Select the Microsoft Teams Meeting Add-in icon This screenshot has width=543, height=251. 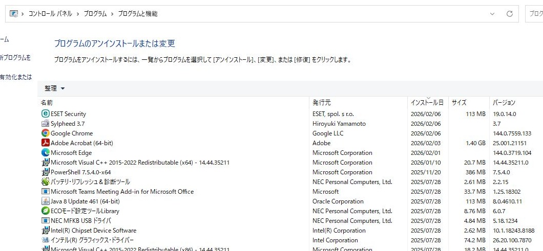click(45, 192)
